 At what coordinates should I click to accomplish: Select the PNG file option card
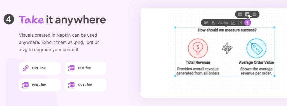click(40, 85)
